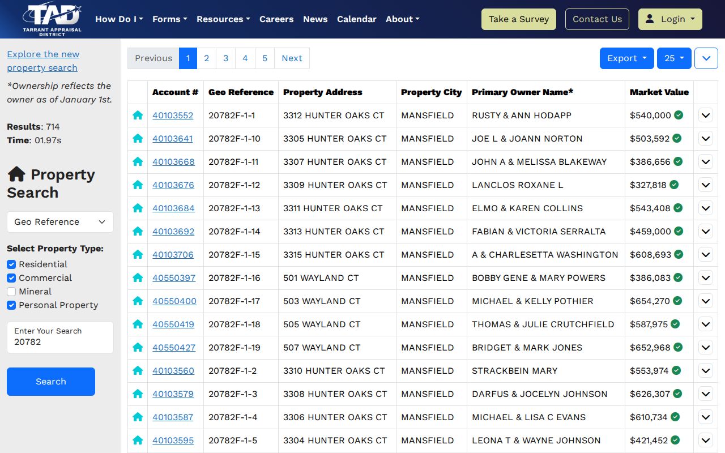
Task: Expand row details for Elmo & Karen Collins
Action: [705, 208]
